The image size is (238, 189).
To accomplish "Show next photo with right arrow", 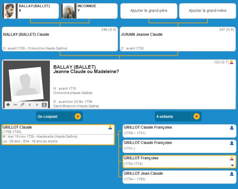I will [37, 105].
